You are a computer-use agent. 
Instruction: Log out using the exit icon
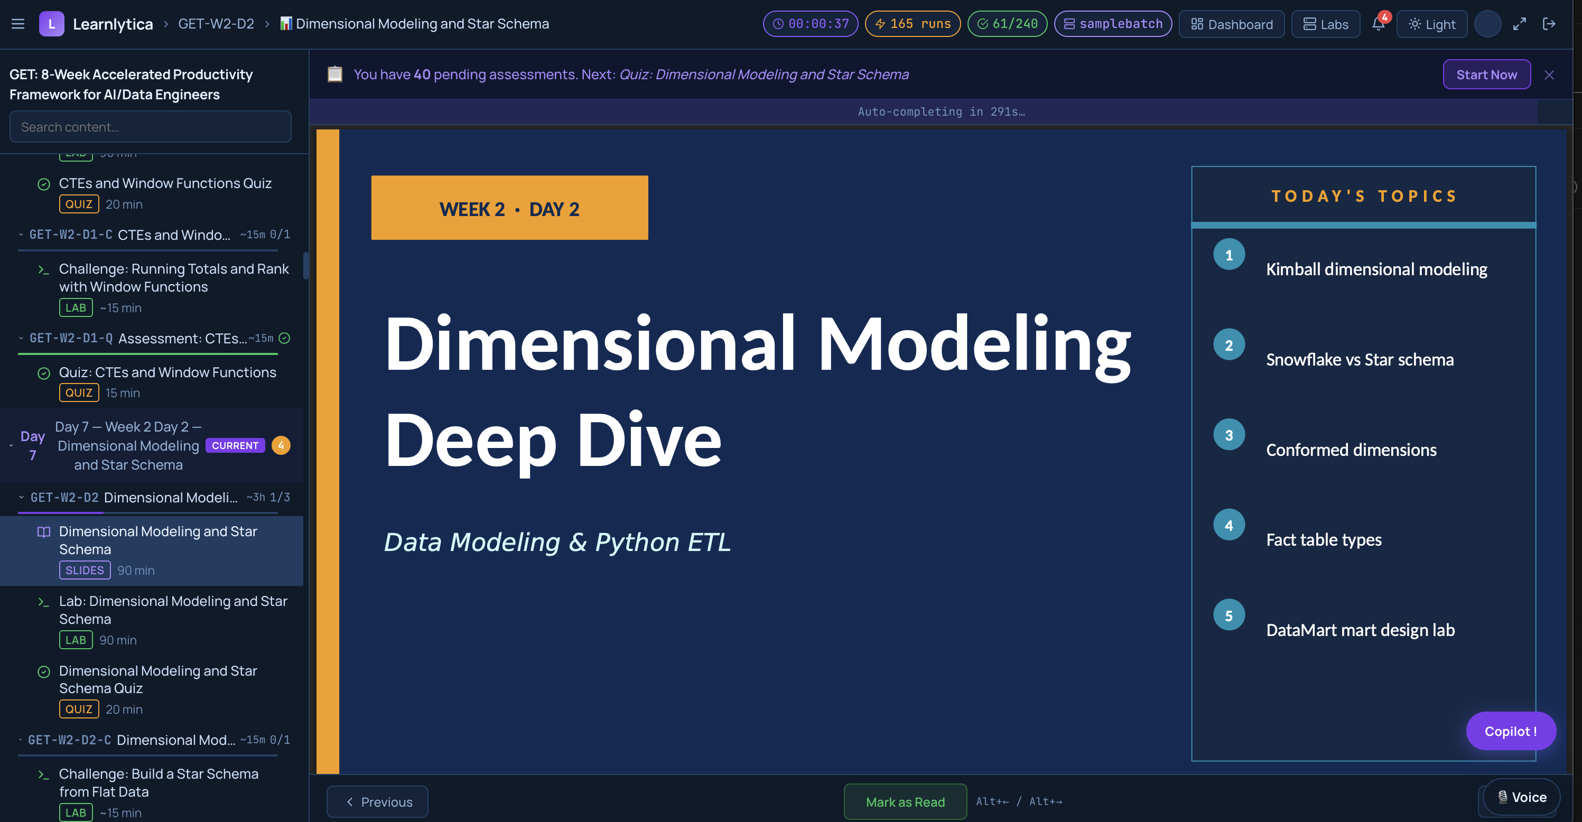[1550, 24]
